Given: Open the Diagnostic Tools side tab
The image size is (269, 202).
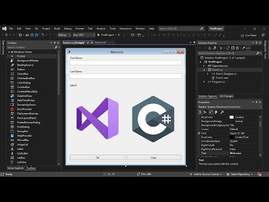Looking at the screenshot, I should coord(265,50).
